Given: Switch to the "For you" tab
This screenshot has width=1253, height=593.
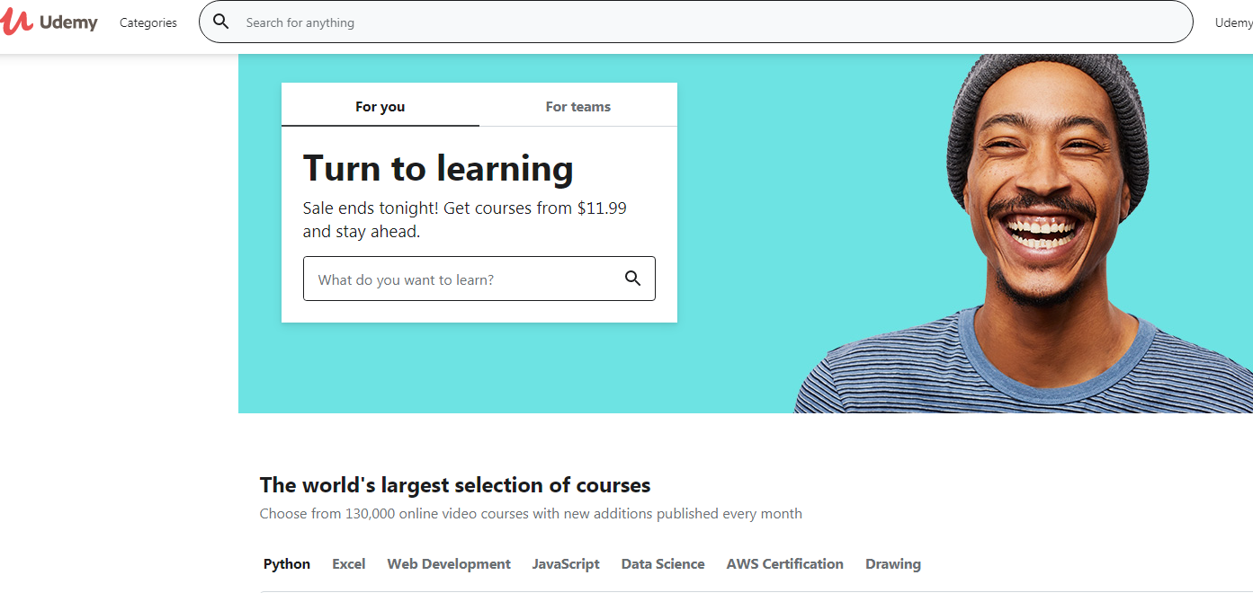Looking at the screenshot, I should pos(380,106).
